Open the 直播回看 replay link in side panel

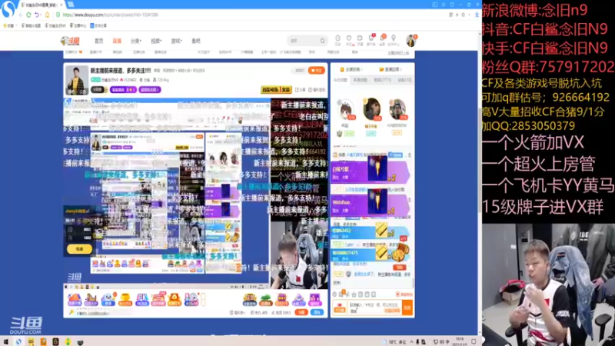coord(391,69)
